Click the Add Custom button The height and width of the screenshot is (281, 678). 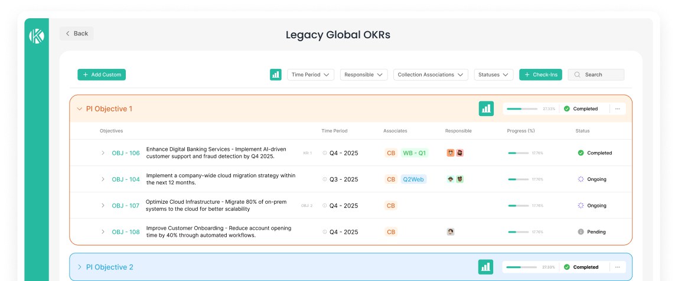pyautogui.click(x=102, y=75)
